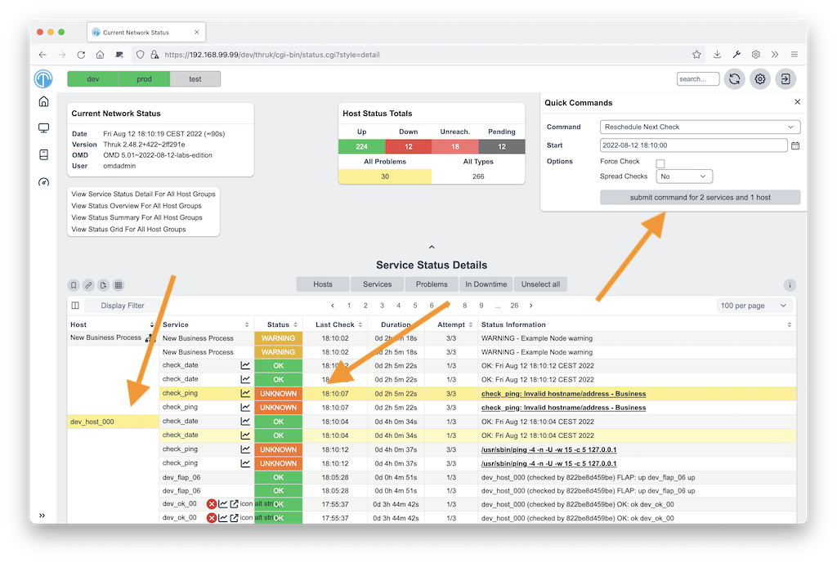Open the reports book icon in sidebar

coord(44,154)
